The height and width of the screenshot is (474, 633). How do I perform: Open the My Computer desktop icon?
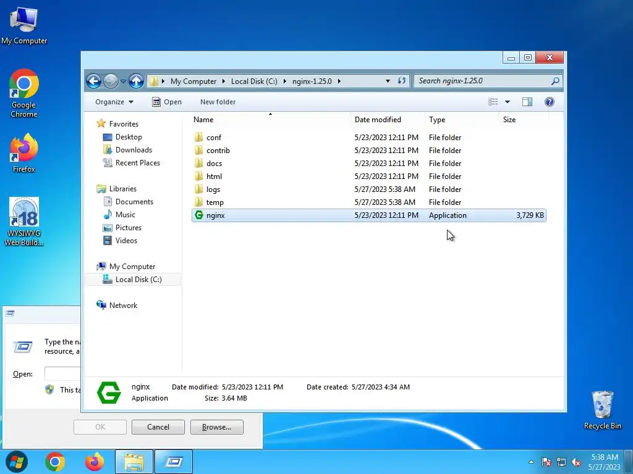point(24,26)
